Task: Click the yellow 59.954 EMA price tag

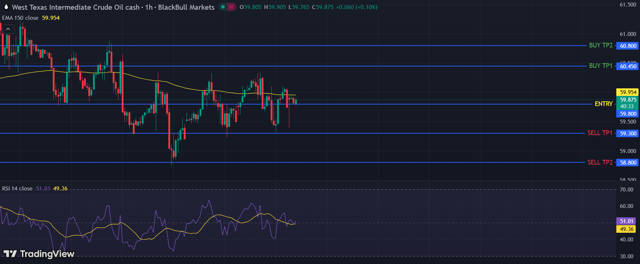Action: 628,92
